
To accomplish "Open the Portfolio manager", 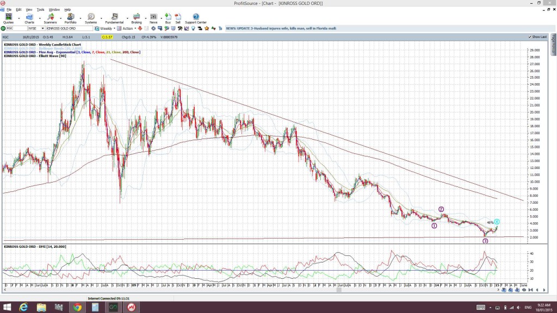I will [x=70, y=18].
